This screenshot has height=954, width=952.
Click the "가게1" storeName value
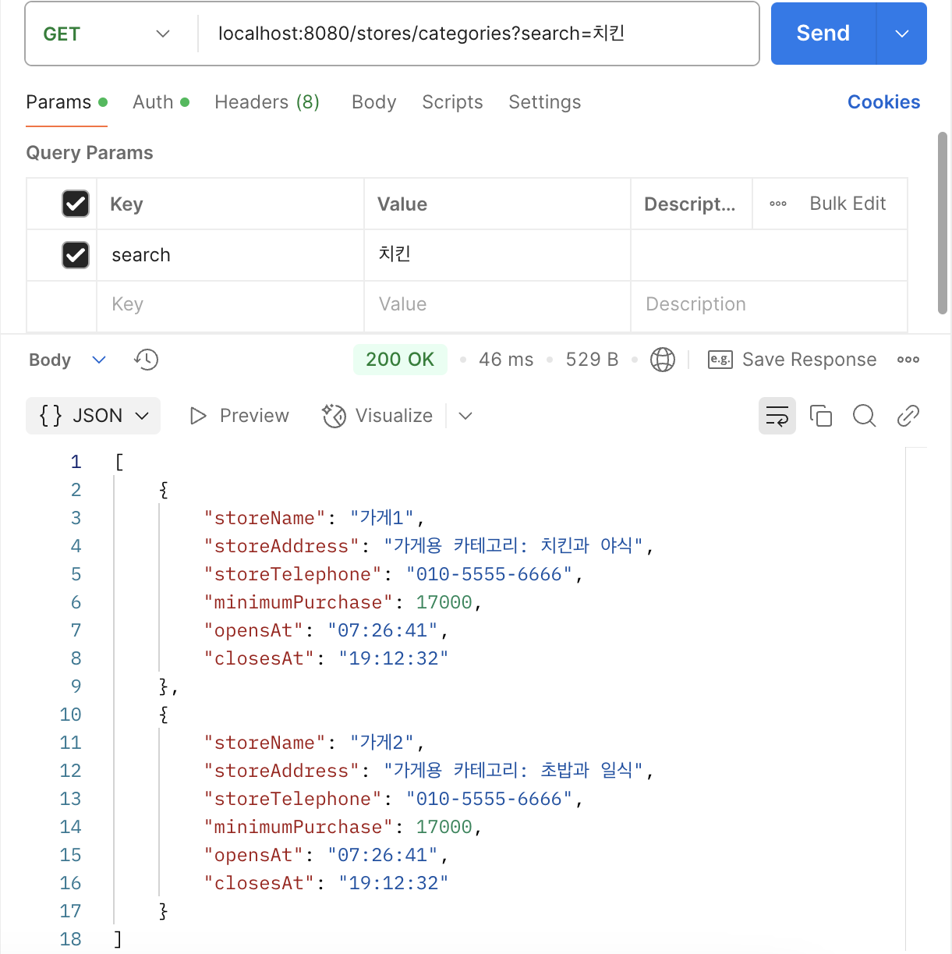pyautogui.click(x=382, y=518)
